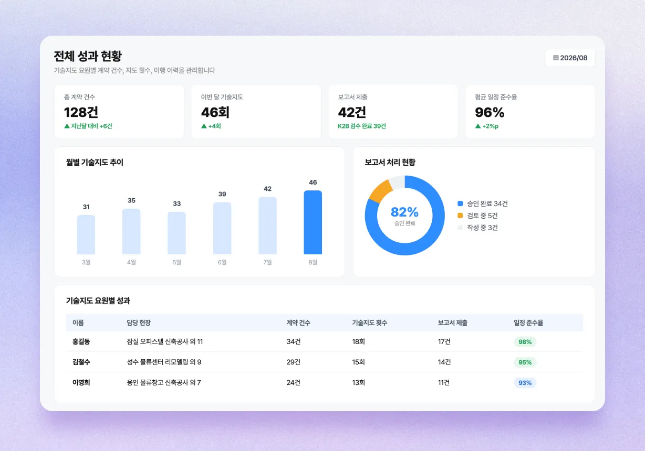Click the calendar icon beside 2026/08
This screenshot has width=645, height=451.
point(556,58)
